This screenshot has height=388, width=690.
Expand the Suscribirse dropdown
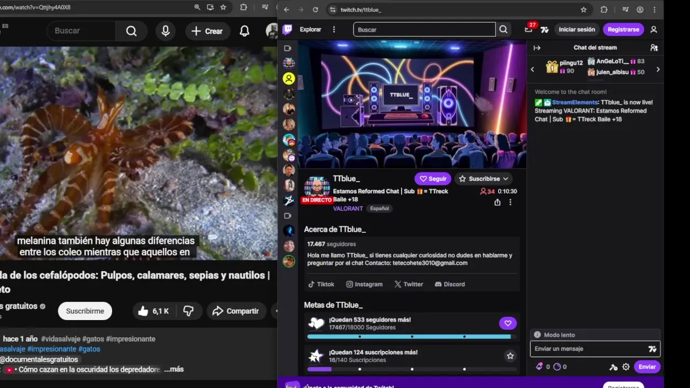tap(483, 179)
